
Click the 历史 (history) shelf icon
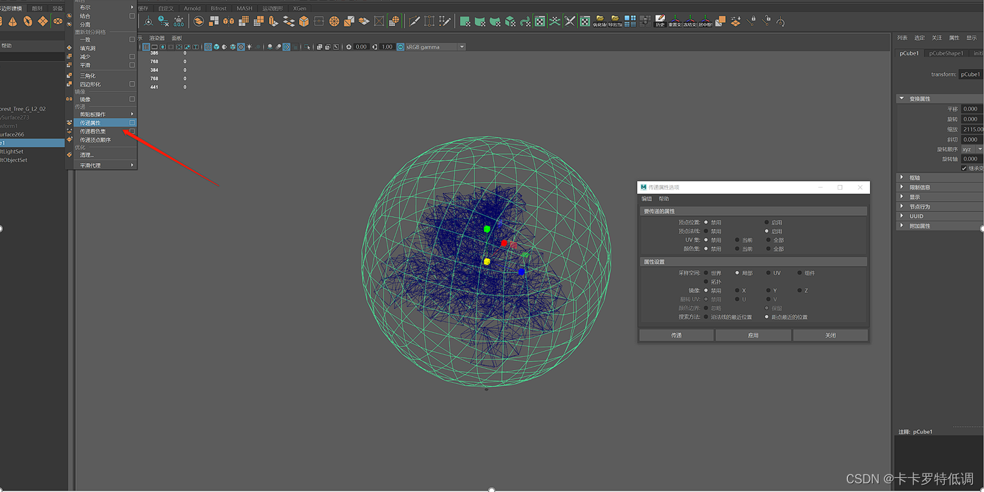pos(660,21)
